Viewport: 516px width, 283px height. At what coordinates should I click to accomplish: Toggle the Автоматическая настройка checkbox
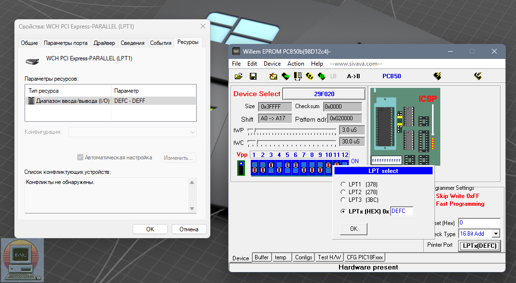[81, 157]
